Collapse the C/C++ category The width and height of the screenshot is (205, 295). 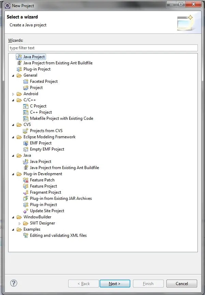point(13,100)
